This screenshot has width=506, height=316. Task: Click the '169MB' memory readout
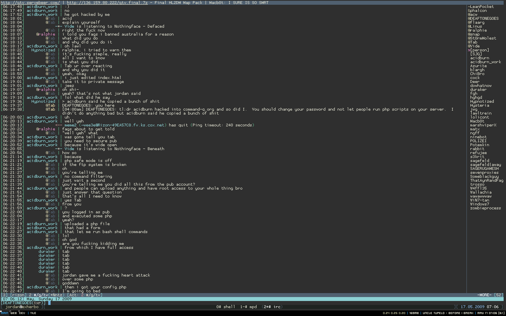click(x=414, y=313)
